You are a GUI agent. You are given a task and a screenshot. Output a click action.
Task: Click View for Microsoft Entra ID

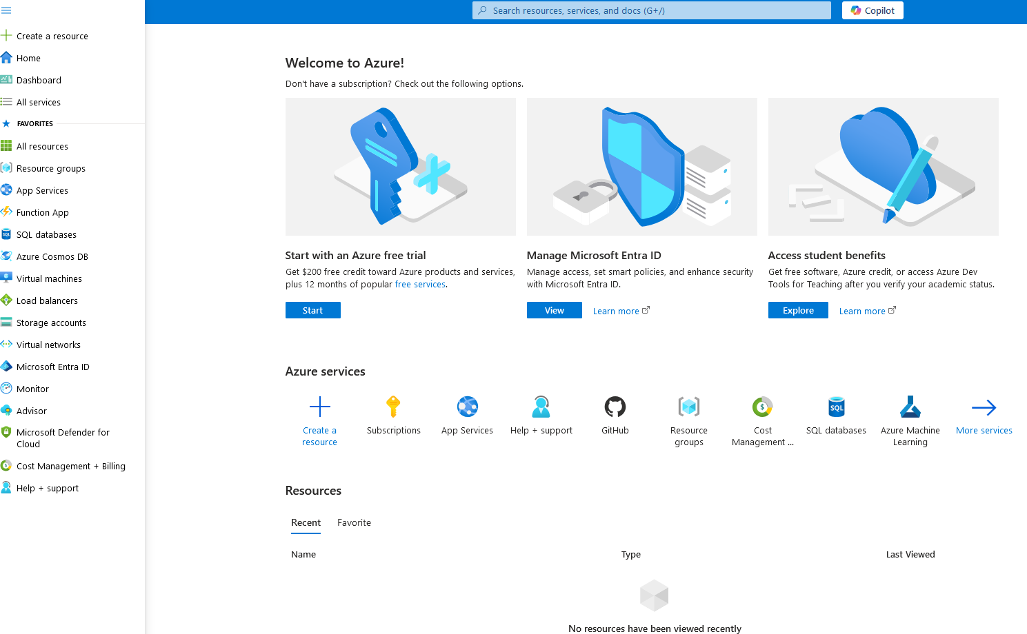coord(554,310)
